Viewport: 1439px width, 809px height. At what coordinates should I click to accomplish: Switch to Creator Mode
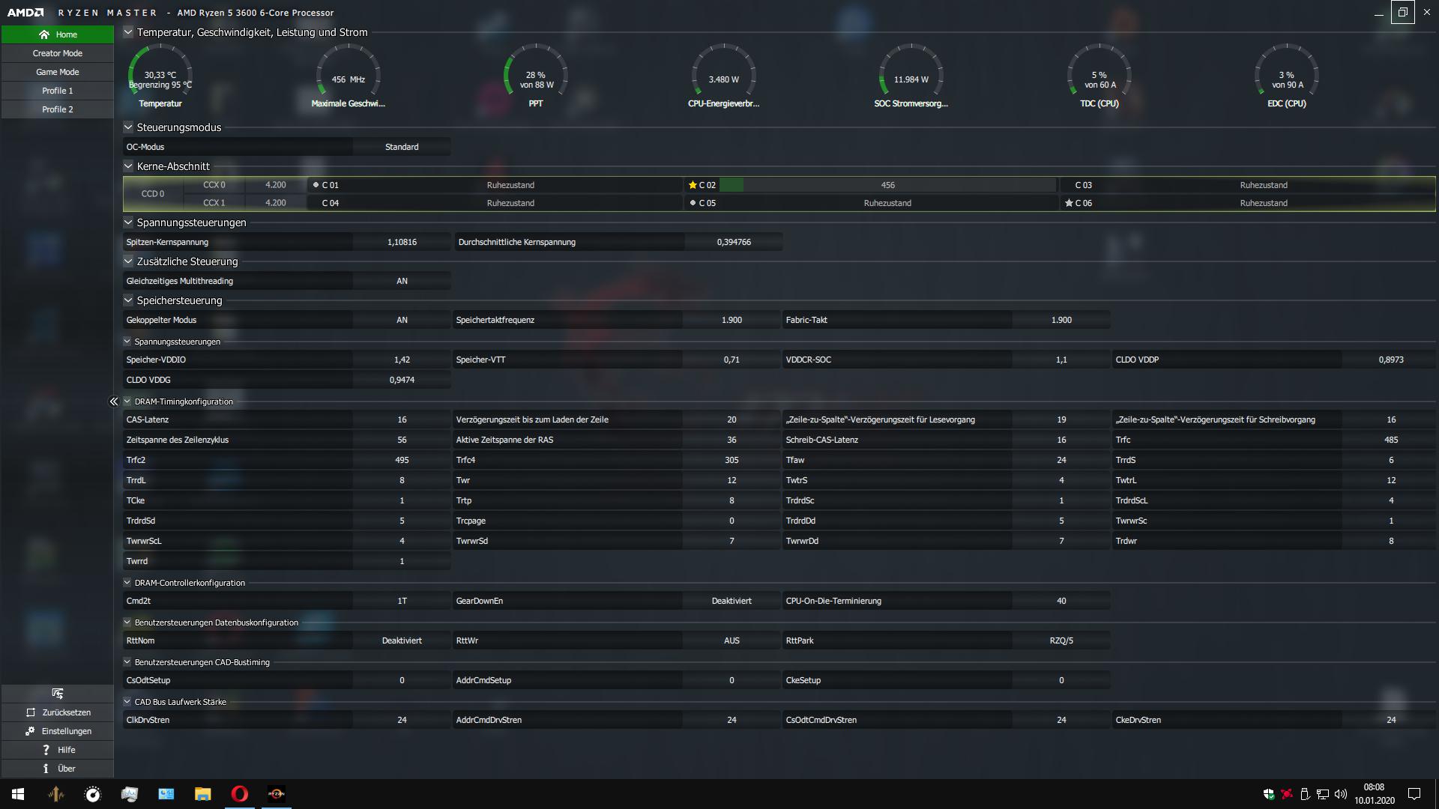[58, 53]
